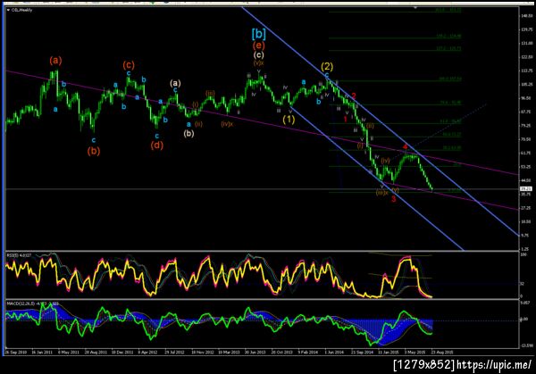
Task: Click the 29 Jul 2012 date label
Action: pyautogui.click(x=175, y=352)
